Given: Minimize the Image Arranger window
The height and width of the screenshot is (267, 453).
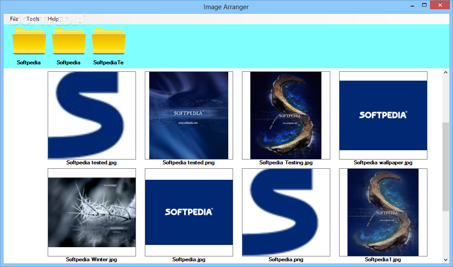Looking at the screenshot, I should point(412,5).
